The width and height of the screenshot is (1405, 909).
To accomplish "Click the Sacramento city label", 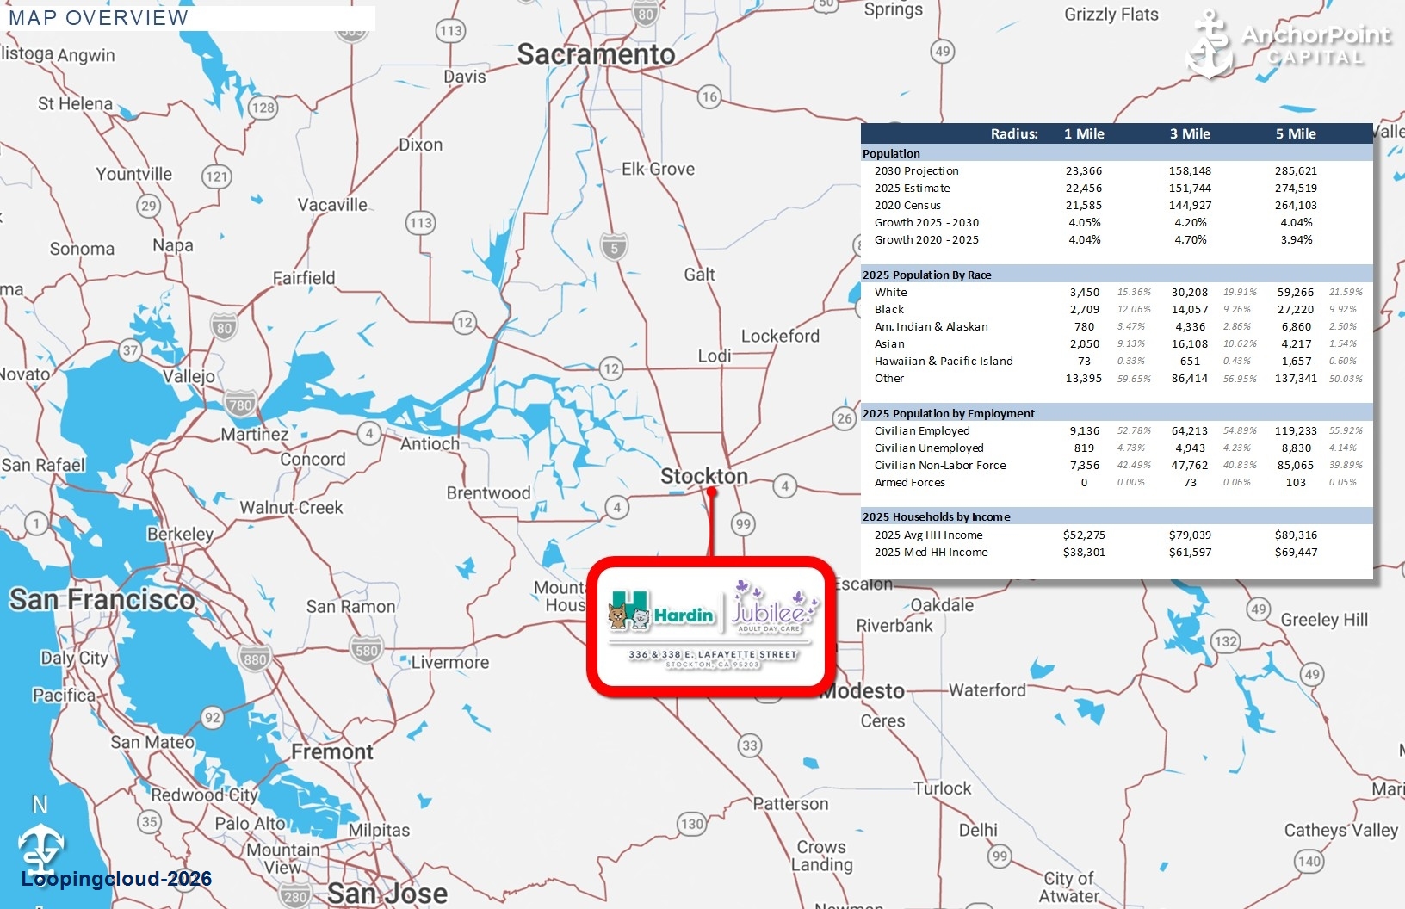I will click(596, 54).
